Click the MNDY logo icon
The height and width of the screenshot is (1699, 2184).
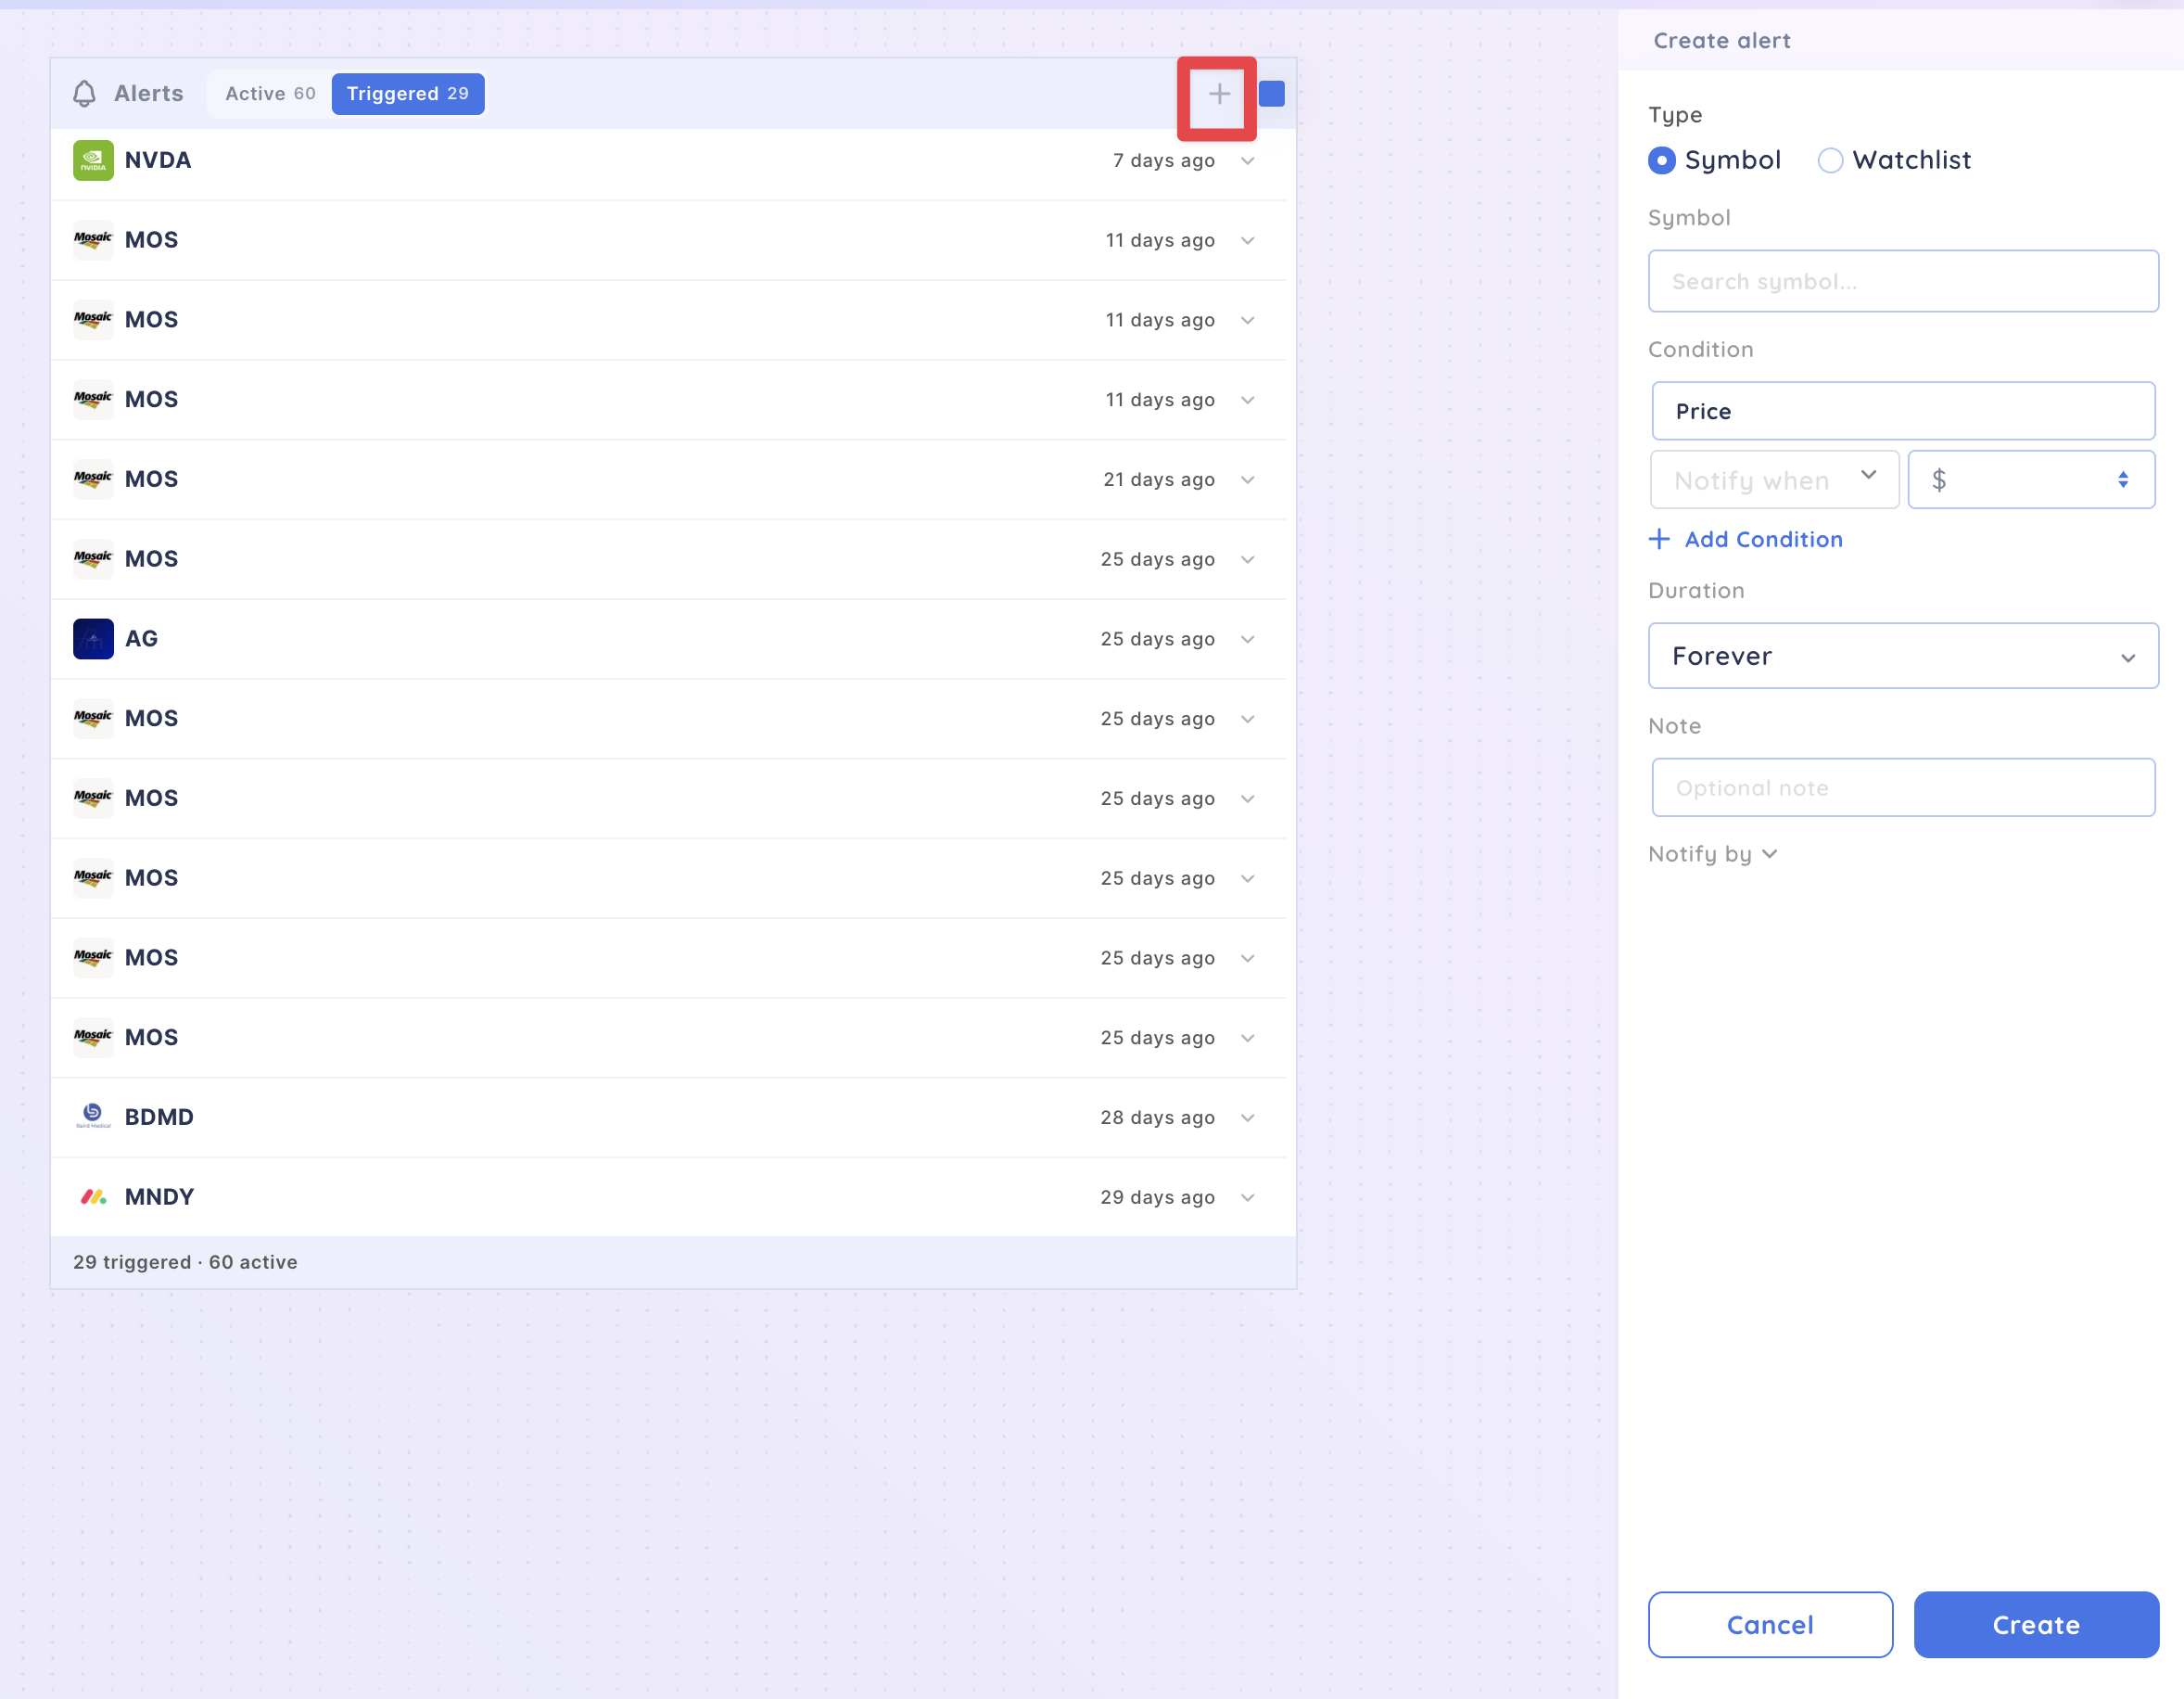coord(93,1196)
